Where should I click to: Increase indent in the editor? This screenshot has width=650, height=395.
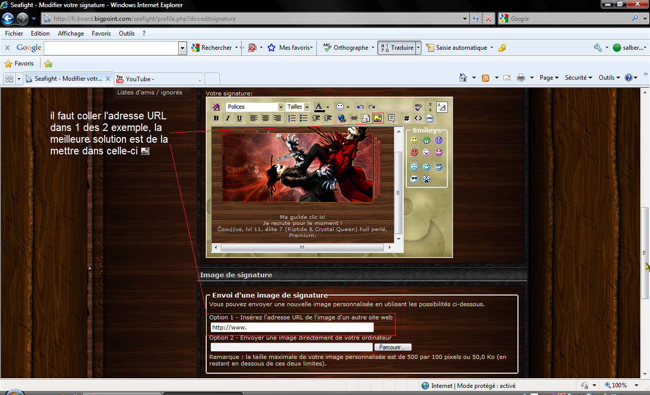coord(328,118)
